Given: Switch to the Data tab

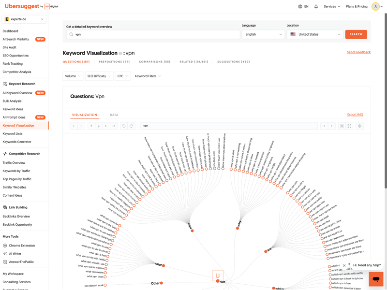Looking at the screenshot, I should 114,115.
